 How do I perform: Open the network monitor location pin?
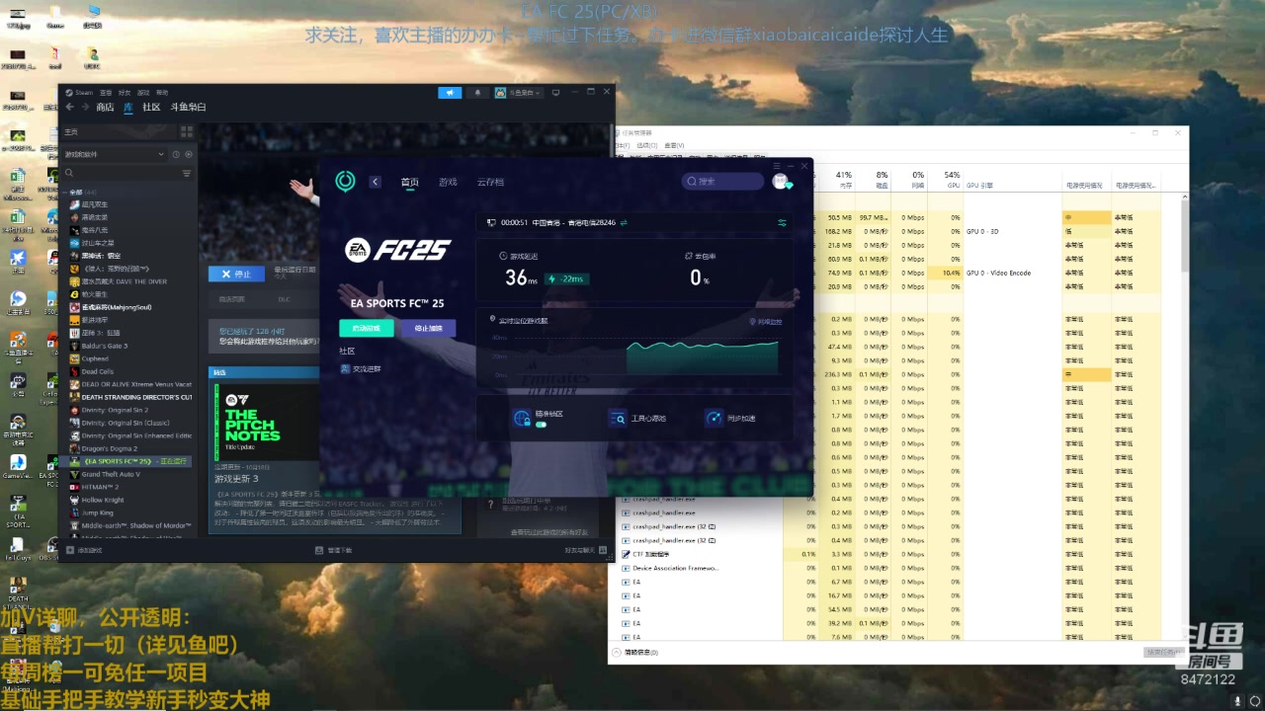point(752,322)
